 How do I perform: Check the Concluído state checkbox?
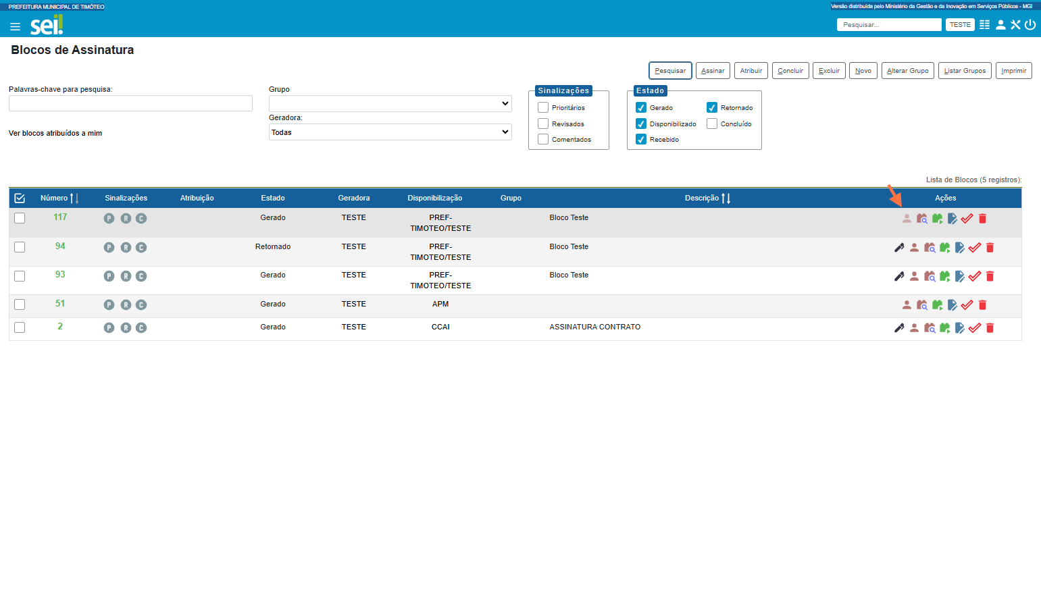point(712,124)
